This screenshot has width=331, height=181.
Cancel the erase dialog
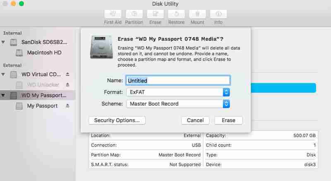point(195,120)
